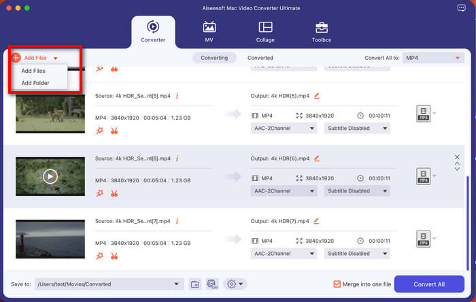Viewport: 476px width, 302px height.
Task: Show info for 4k HDR_Se...nt[5].mp4 source
Action: tap(177, 96)
